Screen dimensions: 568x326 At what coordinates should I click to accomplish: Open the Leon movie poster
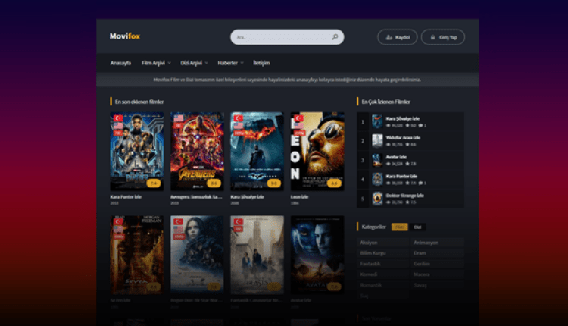(317, 151)
